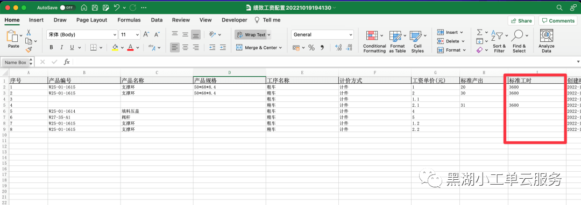Image resolution: width=581 pixels, height=205 pixels.
Task: Click the Borders icon
Action: 94,47
